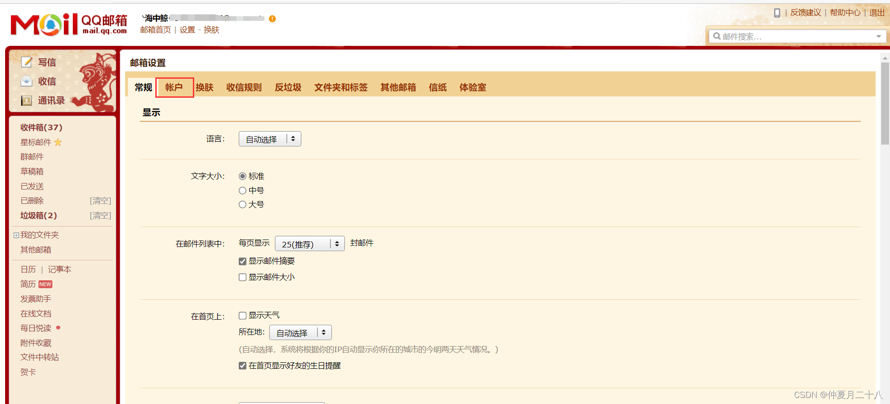Click the inbox envelope icon
The height and width of the screenshot is (404, 890).
[x=27, y=82]
